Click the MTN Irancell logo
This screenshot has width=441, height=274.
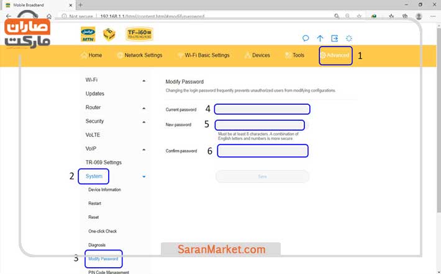[x=88, y=33]
